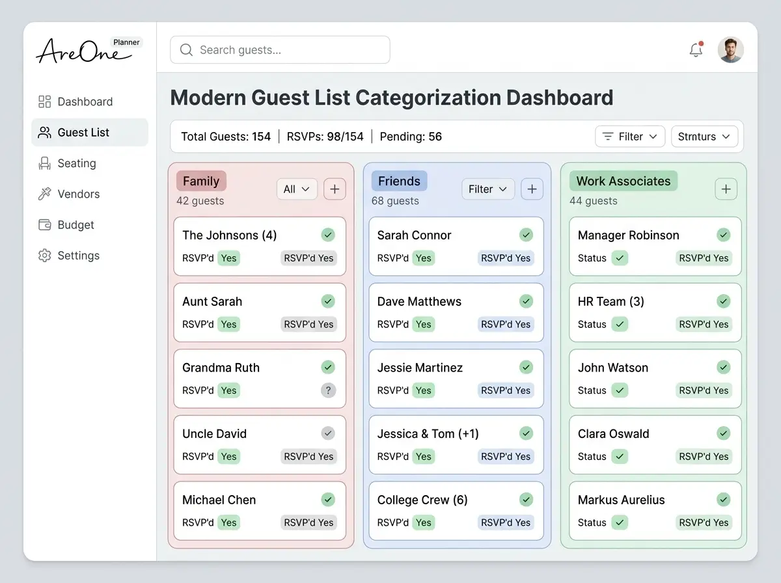Click Total Guests: 154 stat
Screen dimensions: 781x583
tap(226, 137)
